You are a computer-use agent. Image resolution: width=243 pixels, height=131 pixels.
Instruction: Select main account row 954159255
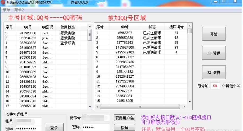[x=46, y=62]
